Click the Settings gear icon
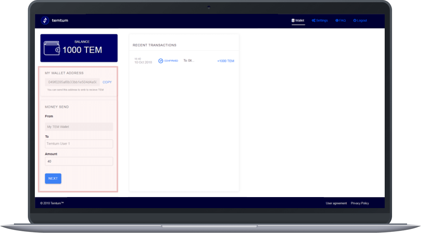 click(314, 20)
